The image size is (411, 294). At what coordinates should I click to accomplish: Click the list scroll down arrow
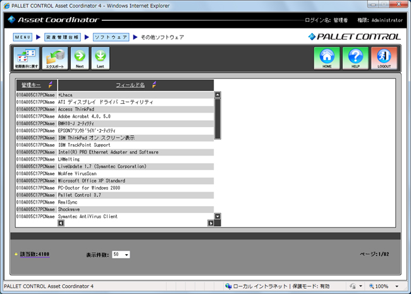(x=218, y=216)
